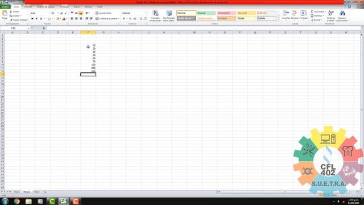Open Dar formato como tabla
Viewport: 364px width, 205px height.
[169, 16]
